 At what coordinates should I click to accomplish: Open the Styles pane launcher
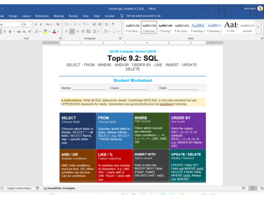point(262,38)
